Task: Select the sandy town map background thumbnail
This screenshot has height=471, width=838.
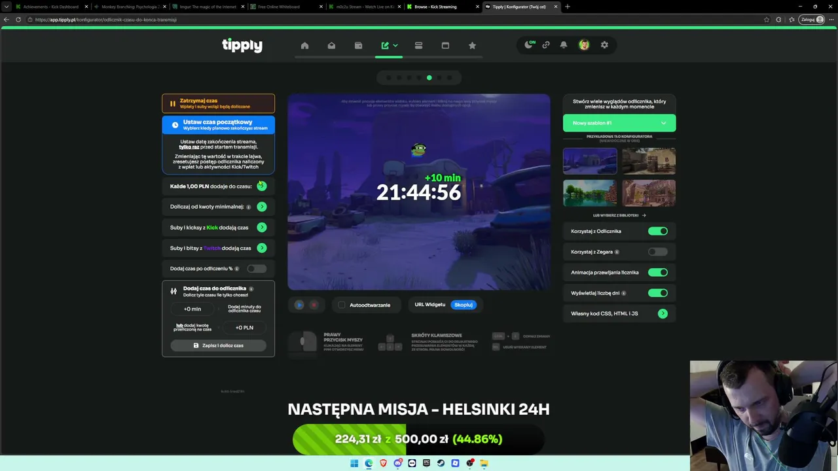Action: pyautogui.click(x=649, y=193)
